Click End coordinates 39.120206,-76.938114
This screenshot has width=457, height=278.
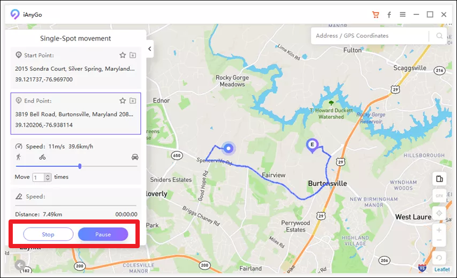tap(44, 125)
